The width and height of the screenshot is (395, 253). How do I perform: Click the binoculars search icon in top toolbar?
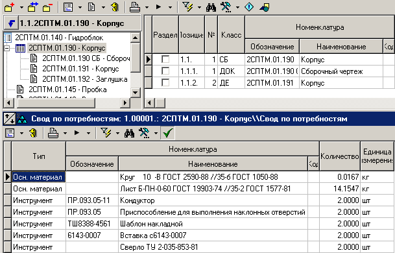211,7
